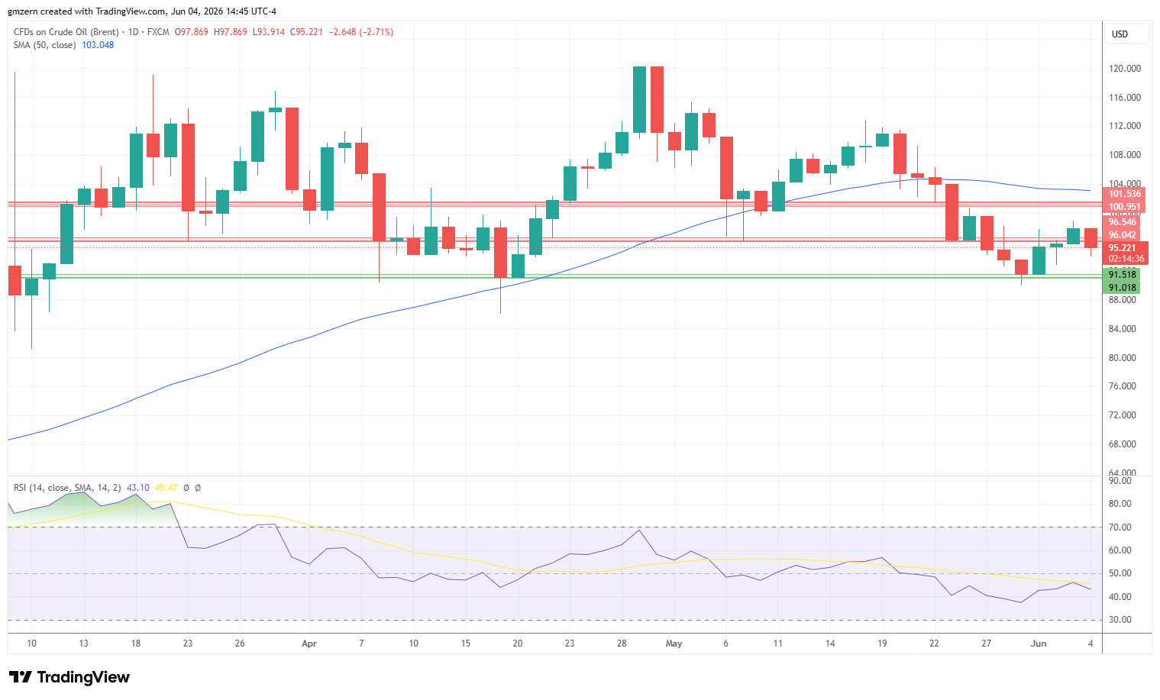Click the Apr date axis label

(309, 644)
